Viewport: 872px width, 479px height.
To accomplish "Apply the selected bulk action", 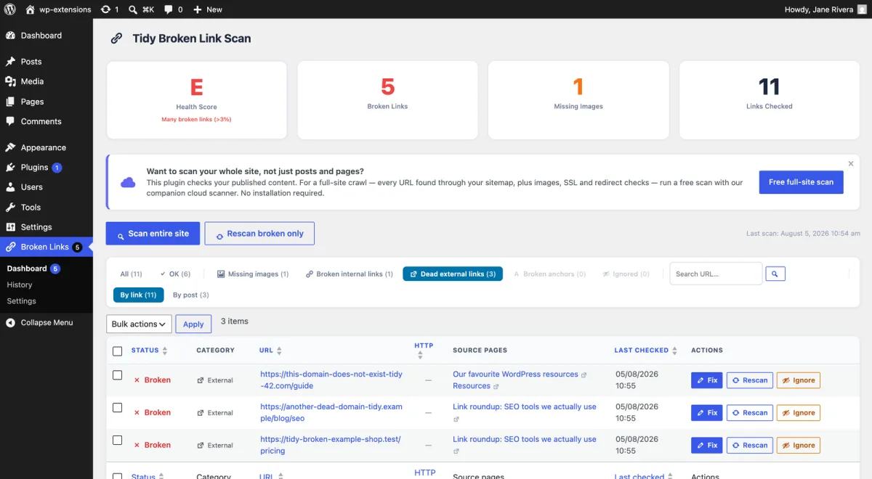I will 193,324.
